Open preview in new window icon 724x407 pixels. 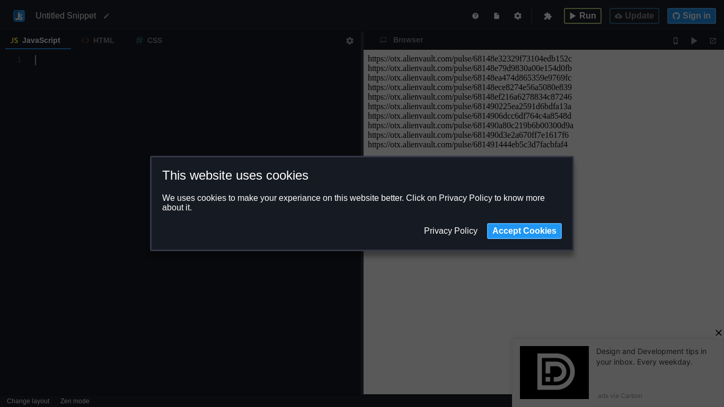713,41
